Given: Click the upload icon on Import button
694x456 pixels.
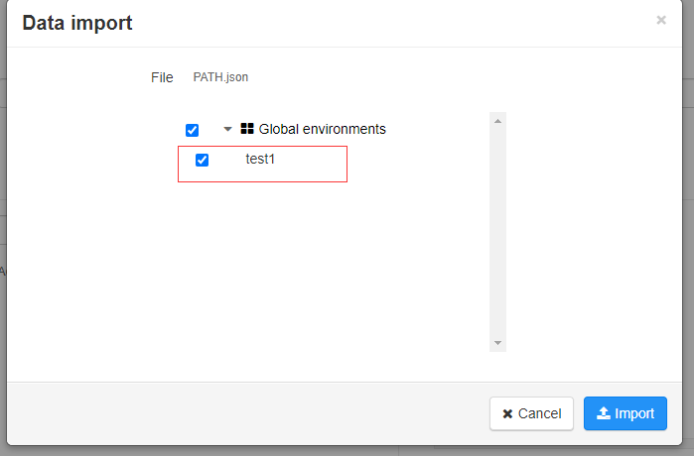Looking at the screenshot, I should pyautogui.click(x=603, y=413).
